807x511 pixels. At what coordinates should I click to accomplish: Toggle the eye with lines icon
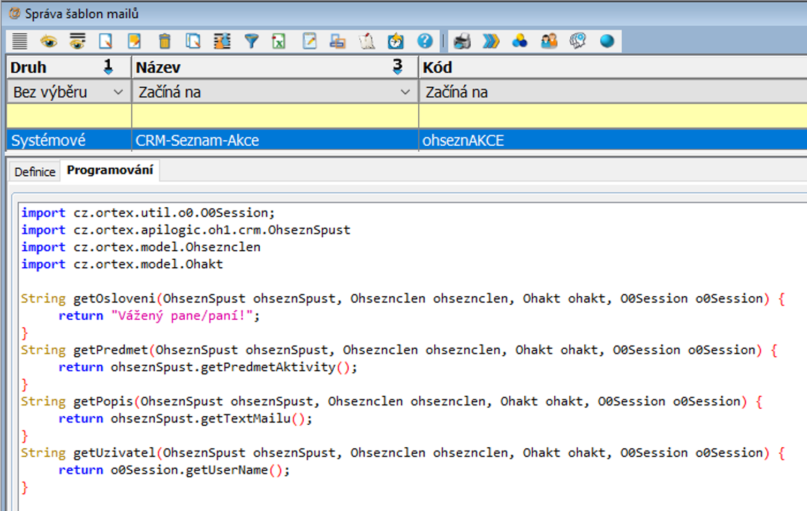(x=78, y=41)
